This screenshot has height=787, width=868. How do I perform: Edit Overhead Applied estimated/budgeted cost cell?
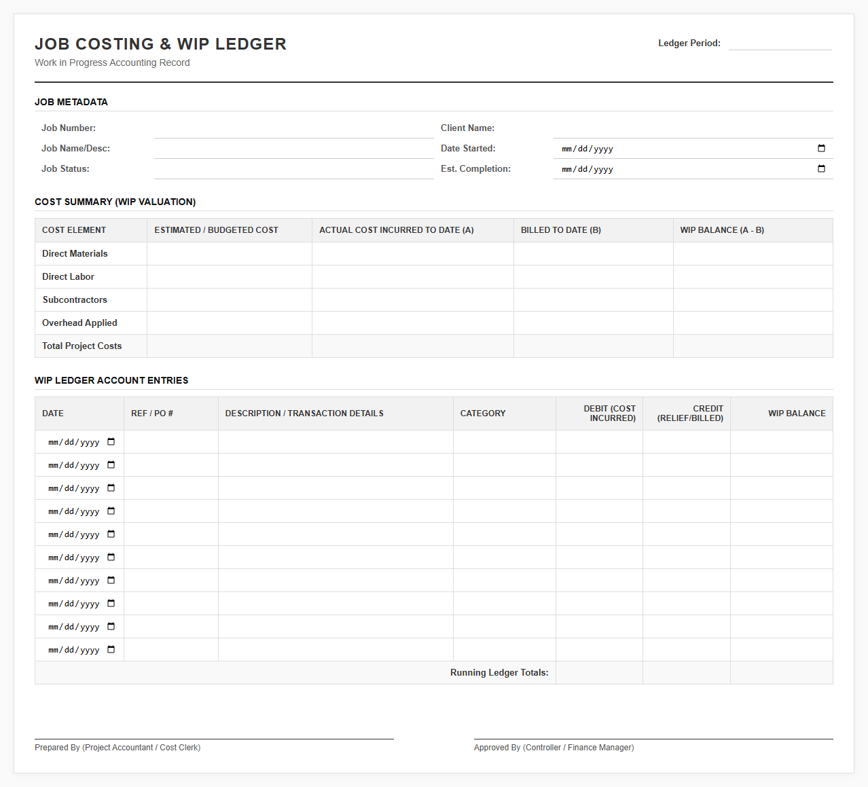click(230, 323)
